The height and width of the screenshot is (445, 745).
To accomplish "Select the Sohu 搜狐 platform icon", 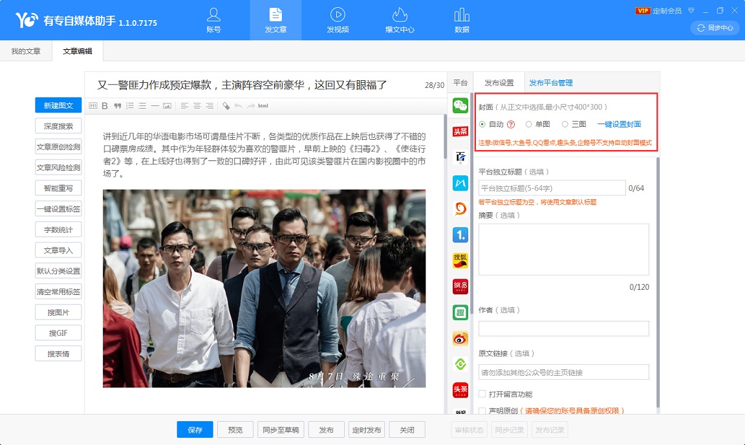I will click(460, 261).
